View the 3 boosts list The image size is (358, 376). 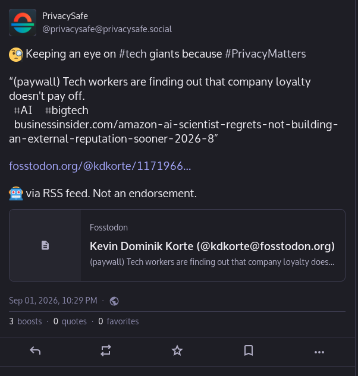pos(26,321)
